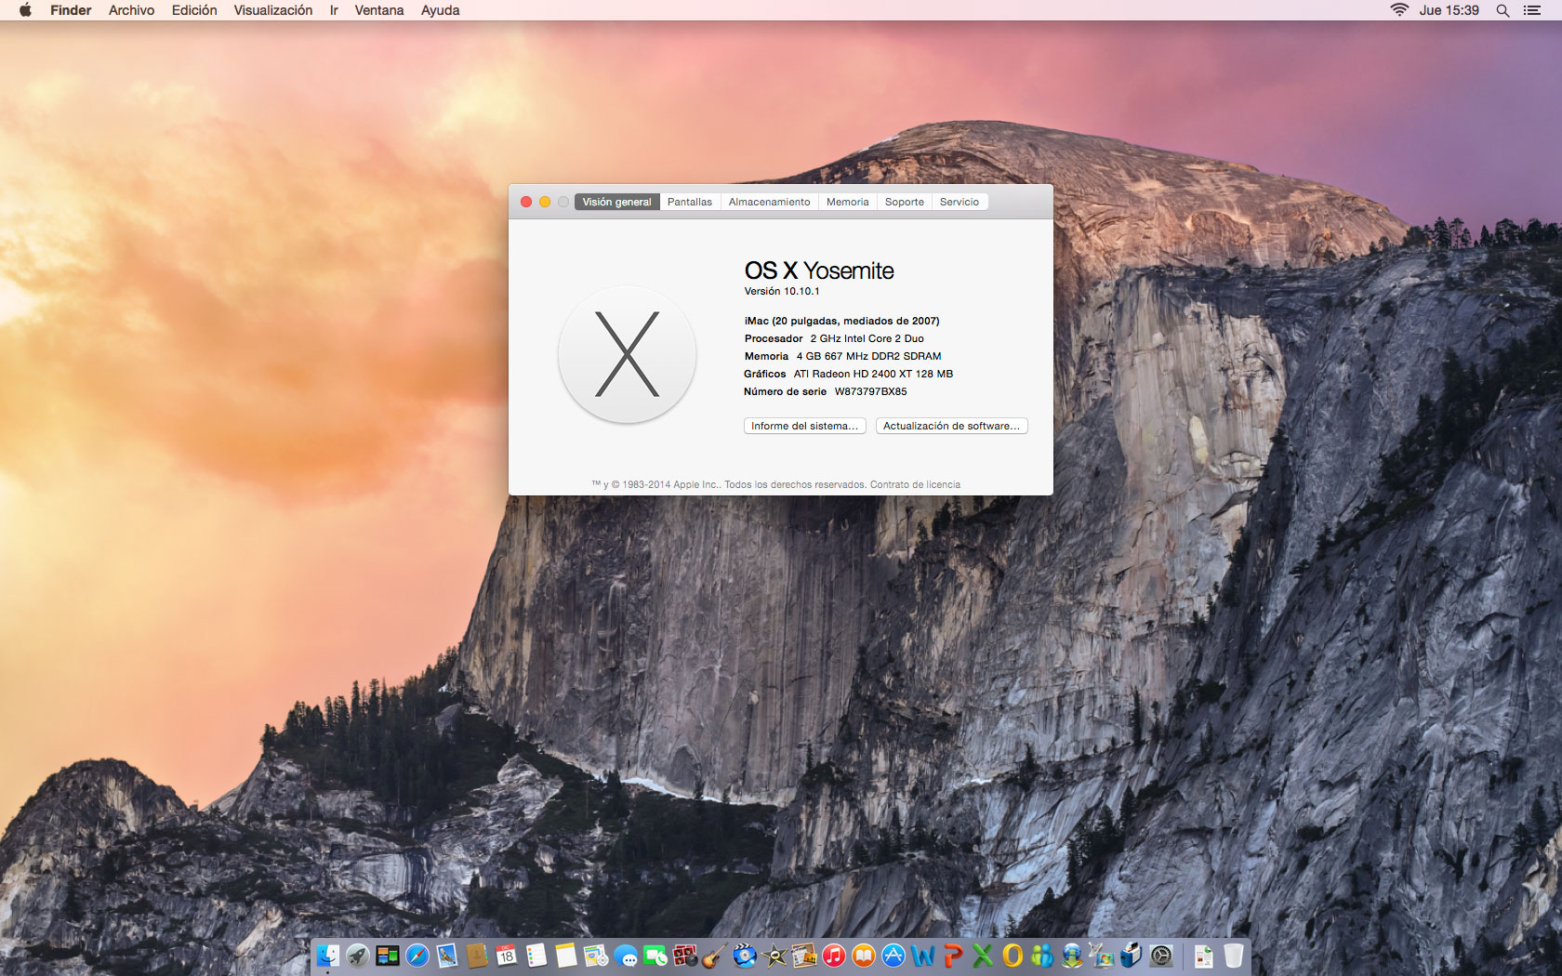Open Contacts book icon in dock
Image resolution: width=1562 pixels, height=976 pixels.
tap(477, 956)
